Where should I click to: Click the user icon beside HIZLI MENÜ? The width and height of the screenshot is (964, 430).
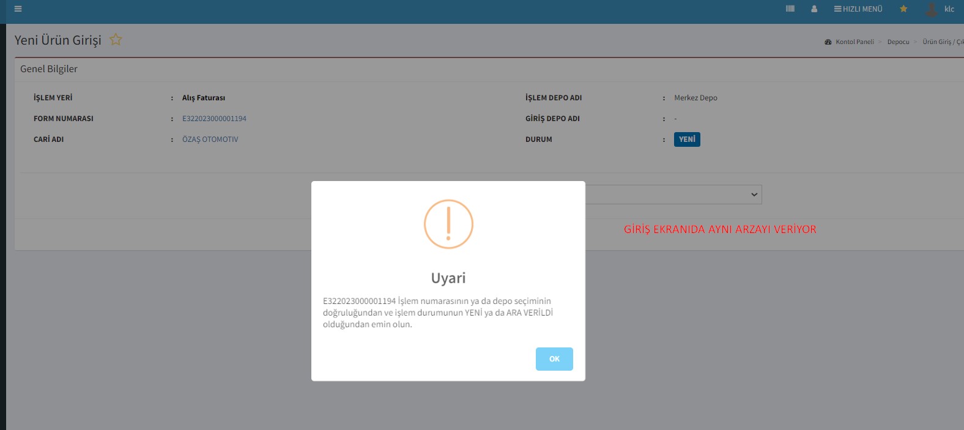click(814, 9)
